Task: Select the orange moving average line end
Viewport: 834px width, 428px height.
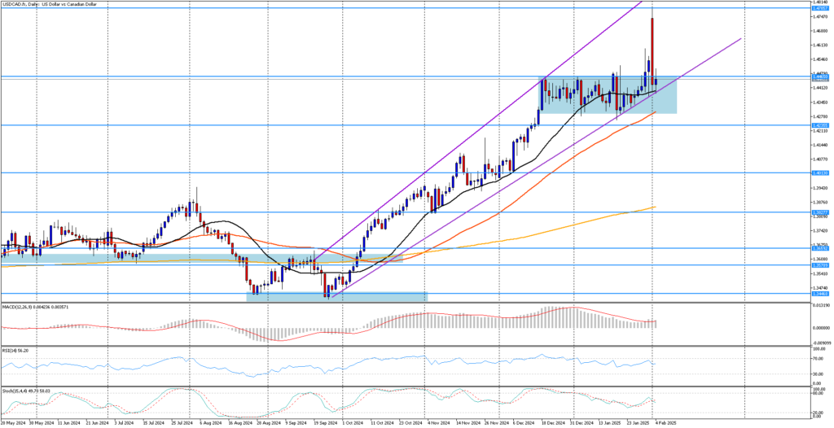Action: coord(654,113)
